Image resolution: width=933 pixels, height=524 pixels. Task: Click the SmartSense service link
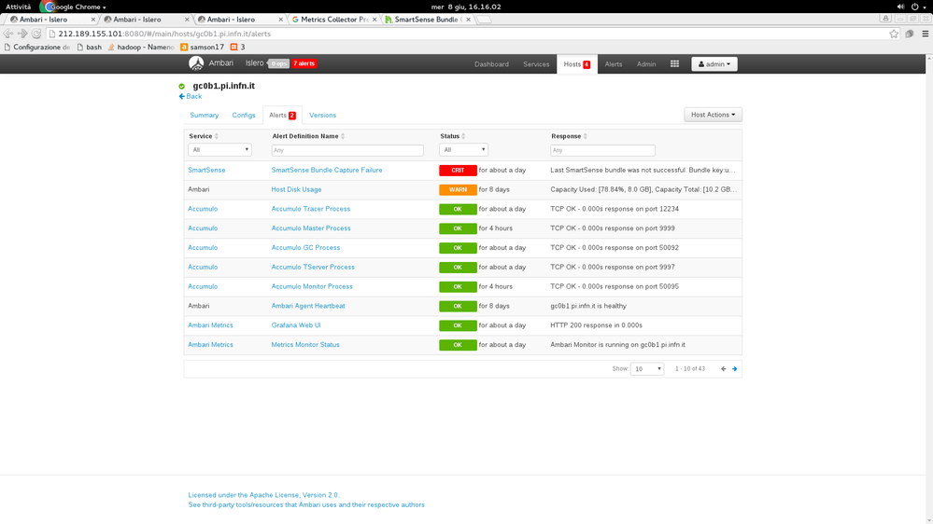(x=206, y=170)
